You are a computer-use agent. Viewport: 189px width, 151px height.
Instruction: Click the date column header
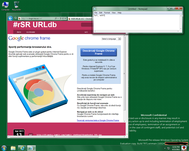(x=19, y=32)
